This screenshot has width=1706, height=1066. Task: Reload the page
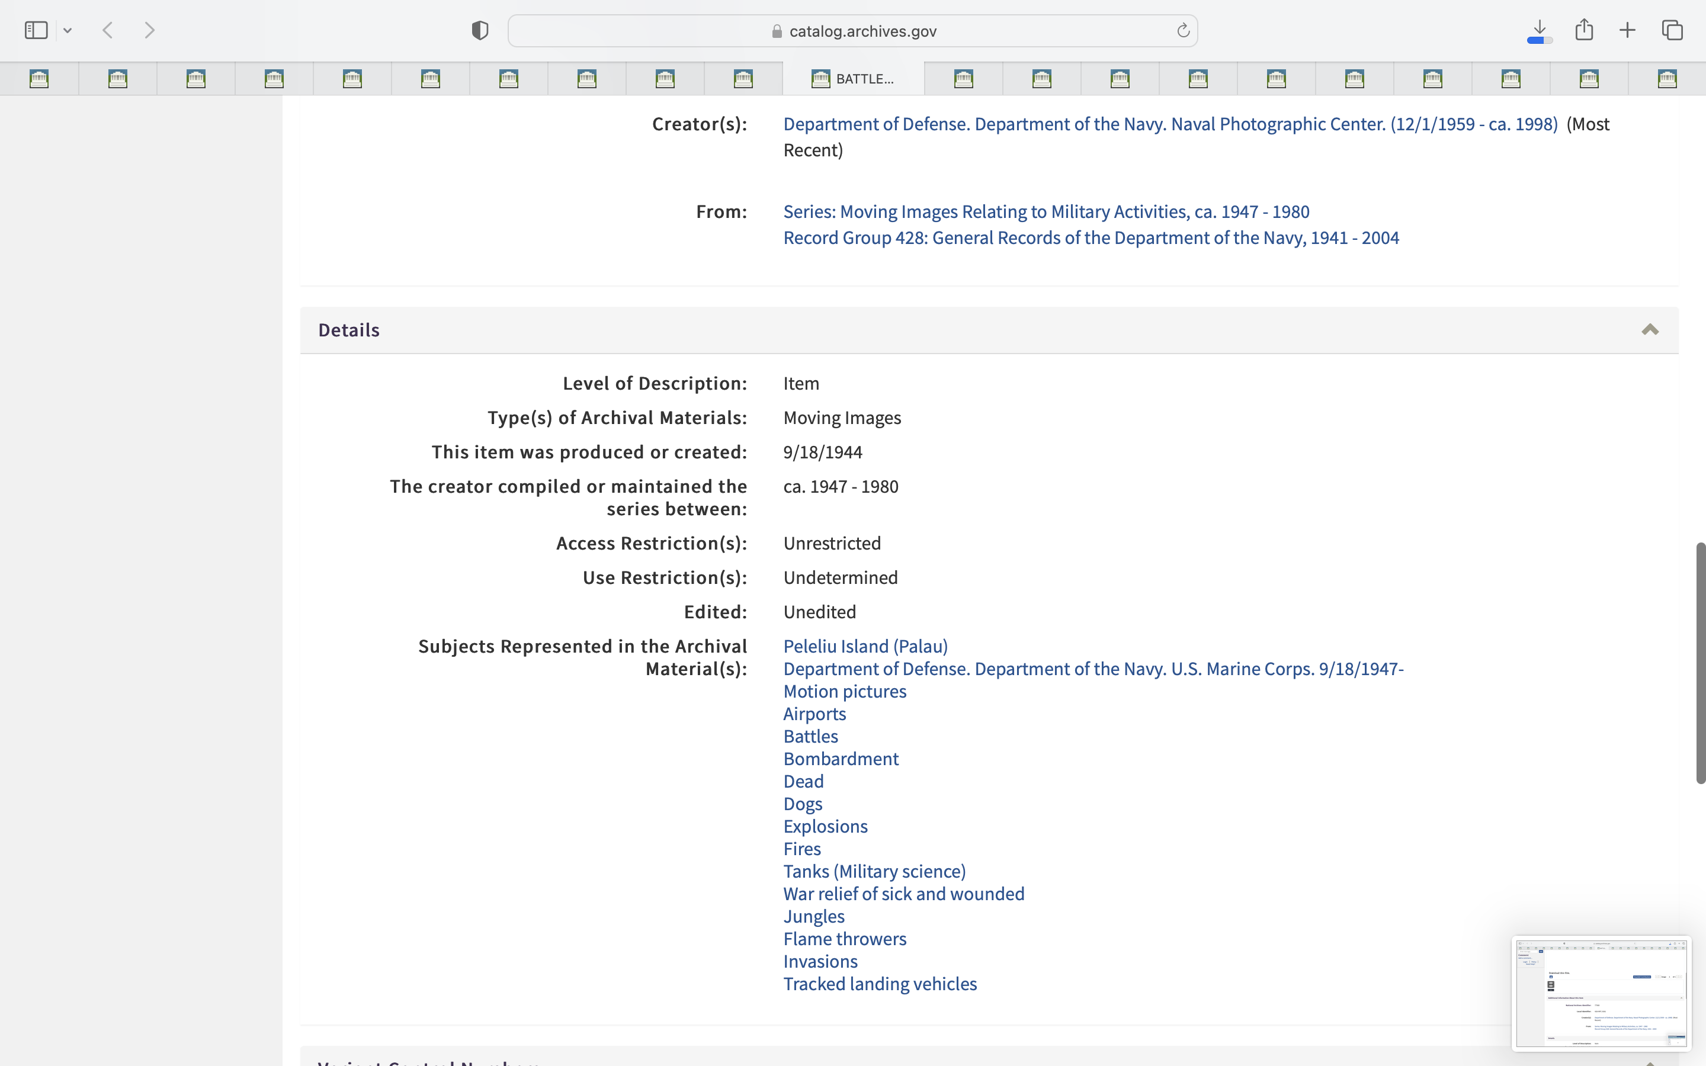[1183, 30]
